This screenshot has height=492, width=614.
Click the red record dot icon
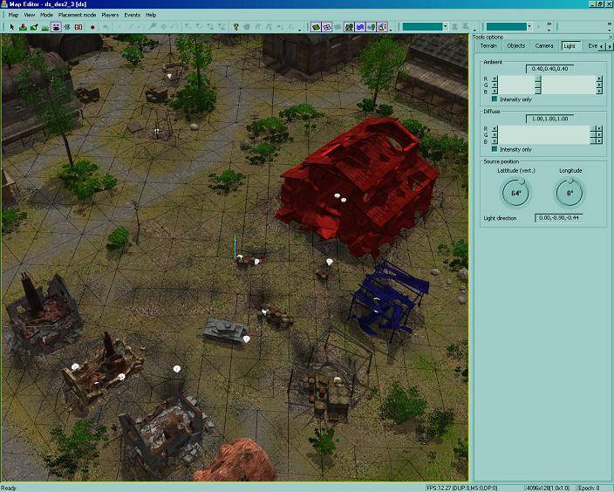pos(92,27)
